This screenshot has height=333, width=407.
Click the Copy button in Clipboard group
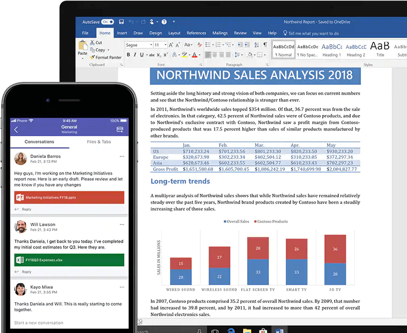pos(98,50)
